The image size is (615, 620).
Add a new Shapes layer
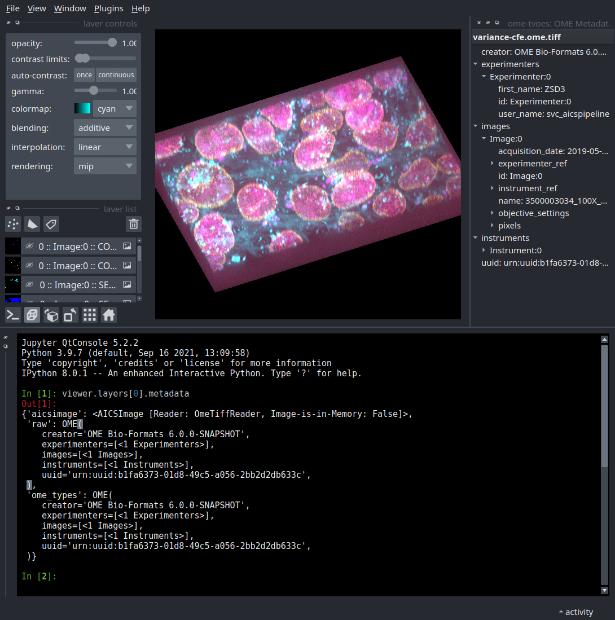pos(32,224)
